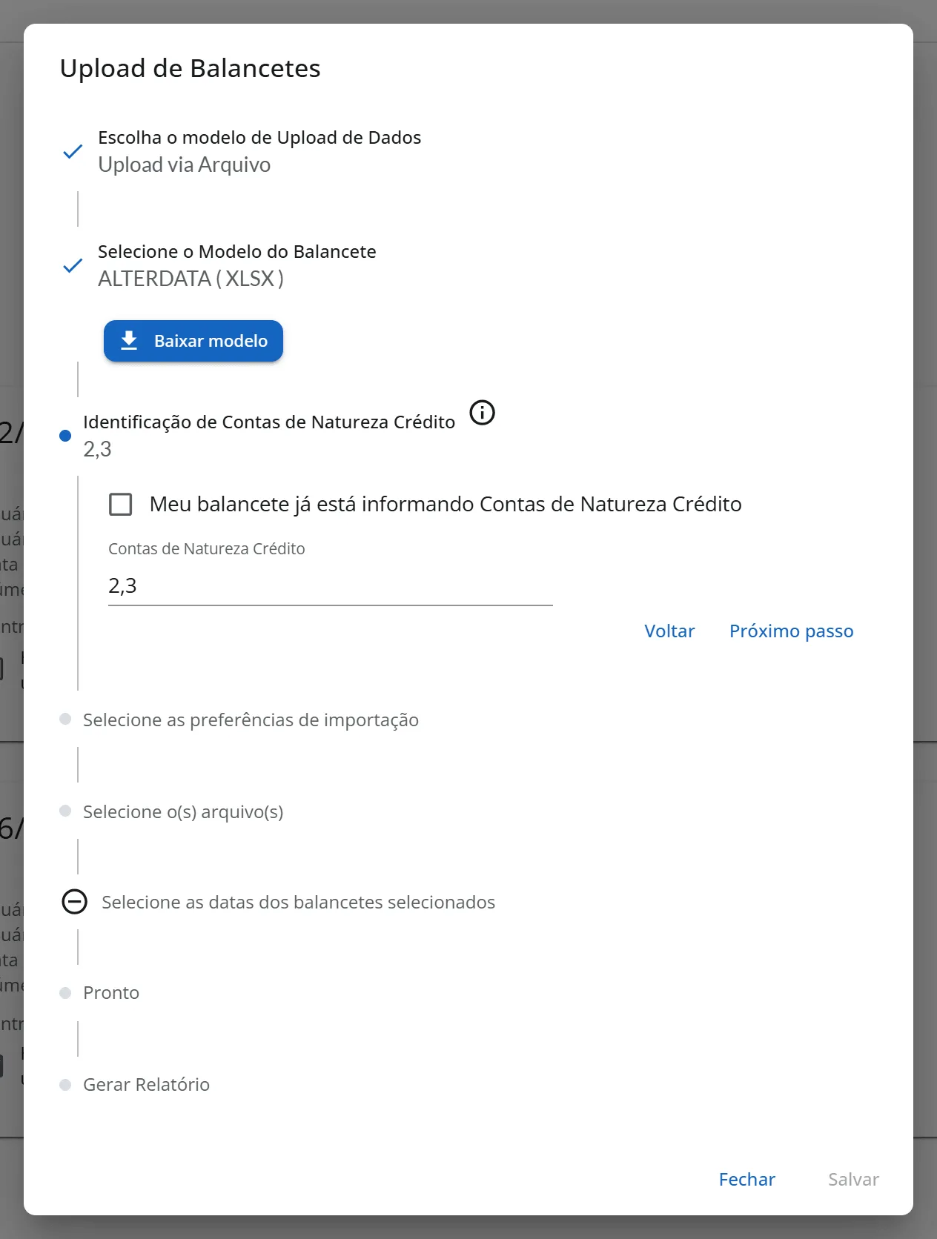Click 'Meu balancete já está informando' label text
Screen dimensions: 937x1239
tap(446, 505)
